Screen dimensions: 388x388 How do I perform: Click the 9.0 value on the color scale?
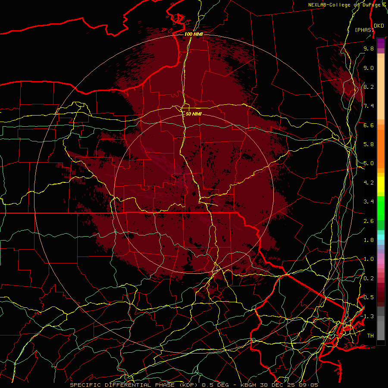click(369, 68)
